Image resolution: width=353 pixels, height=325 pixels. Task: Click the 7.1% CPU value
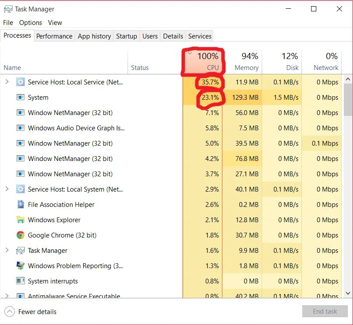pos(212,113)
